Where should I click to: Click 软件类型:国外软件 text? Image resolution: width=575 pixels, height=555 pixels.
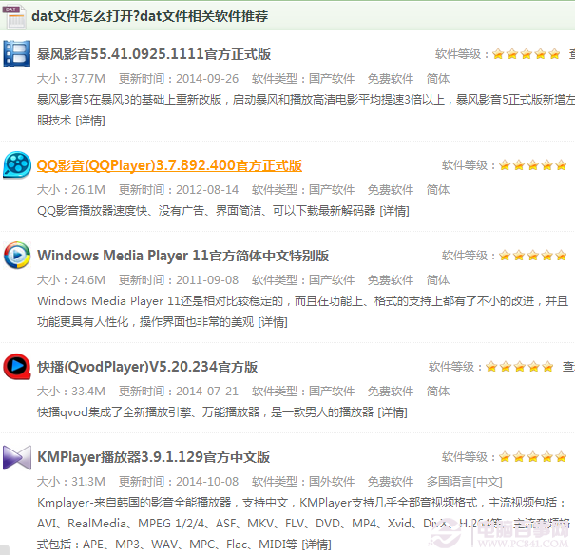pyautogui.click(x=303, y=481)
